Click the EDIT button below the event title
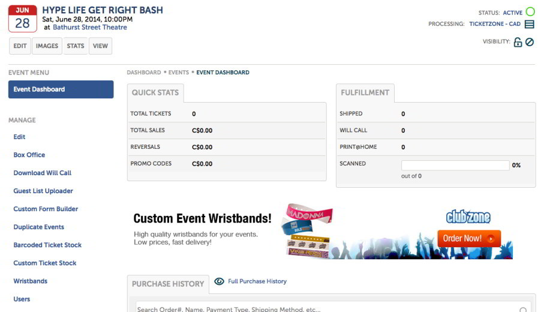Image resolution: width=547 pixels, height=312 pixels. (20, 46)
